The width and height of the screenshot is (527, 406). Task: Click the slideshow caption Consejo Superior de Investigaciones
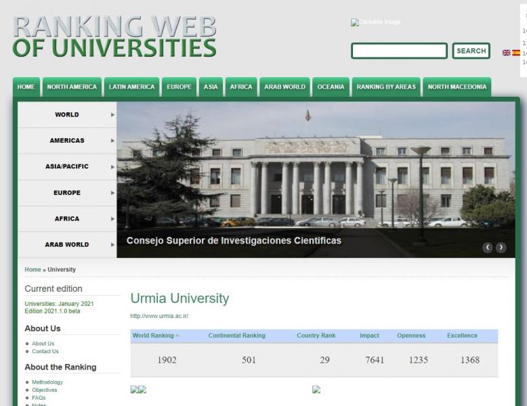pos(234,240)
